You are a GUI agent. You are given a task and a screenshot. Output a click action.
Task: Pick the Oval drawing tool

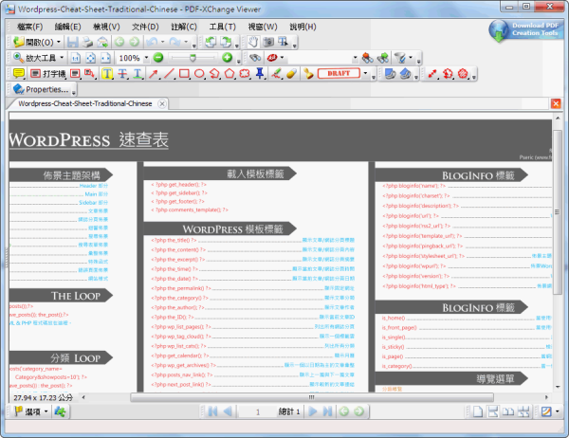point(199,73)
